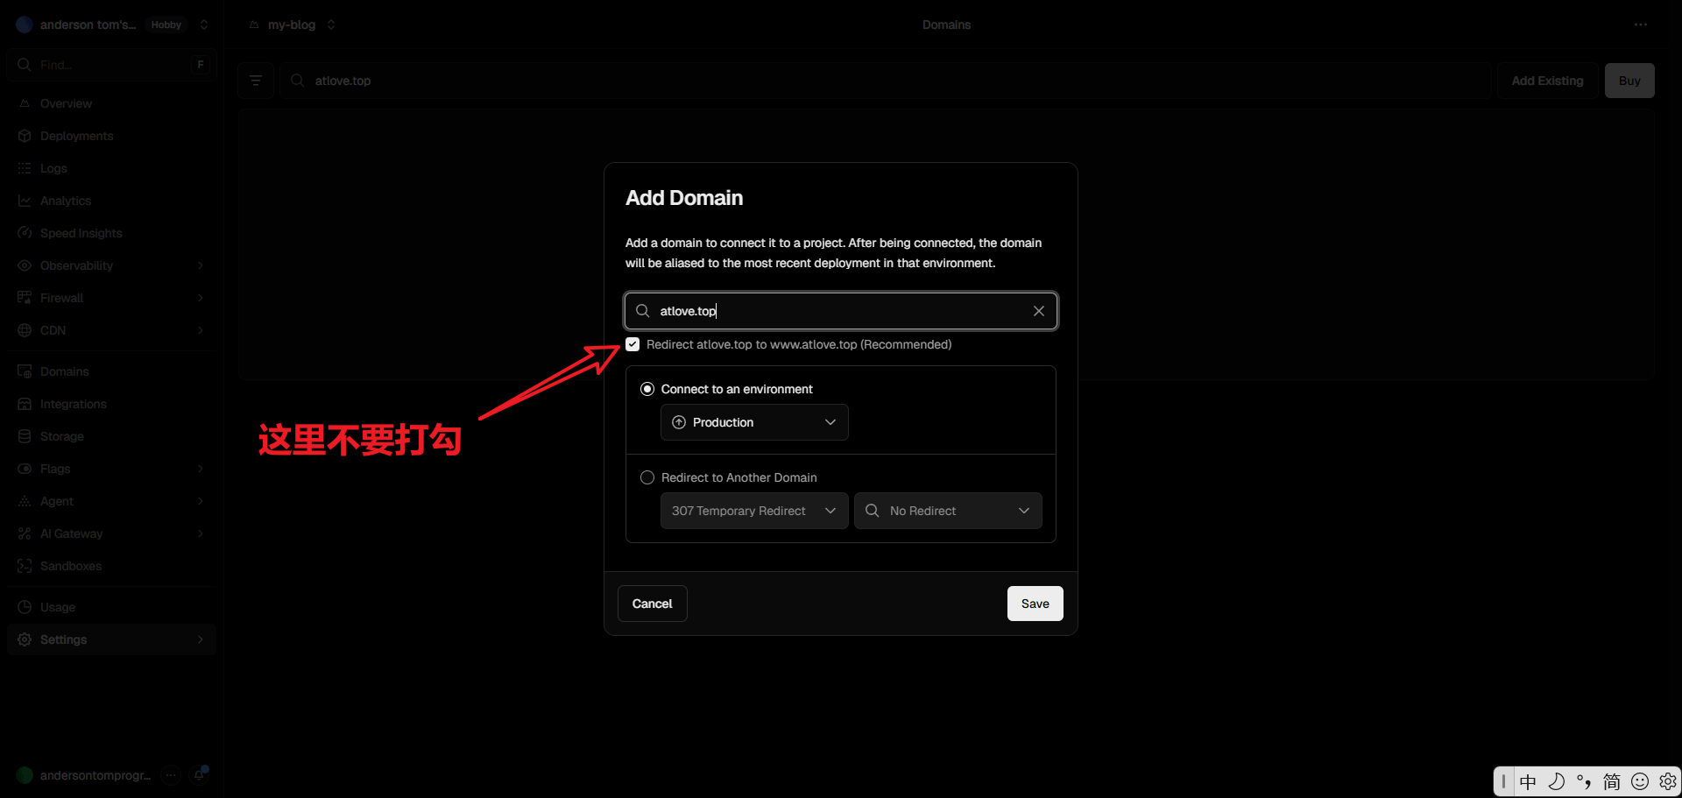This screenshot has height=798, width=1682.
Task: Click the Observability eye icon
Action: (25, 265)
